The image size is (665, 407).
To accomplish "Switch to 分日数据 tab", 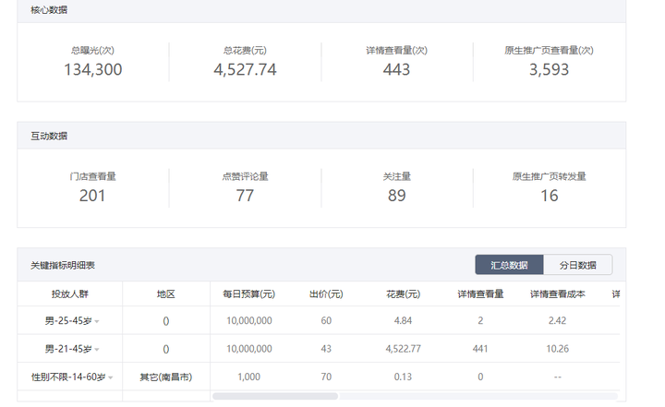I will coord(577,265).
